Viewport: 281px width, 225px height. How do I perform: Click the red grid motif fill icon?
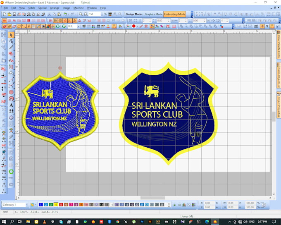point(29,20)
